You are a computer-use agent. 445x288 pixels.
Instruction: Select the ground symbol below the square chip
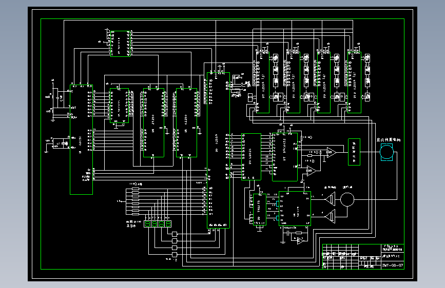[x=283, y=242]
